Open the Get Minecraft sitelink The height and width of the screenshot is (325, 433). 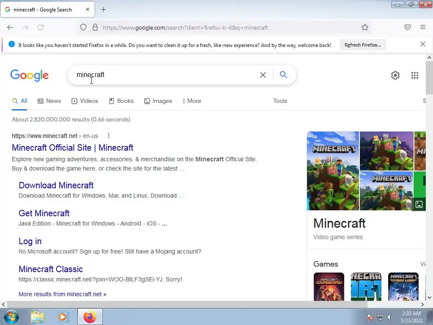[44, 213]
